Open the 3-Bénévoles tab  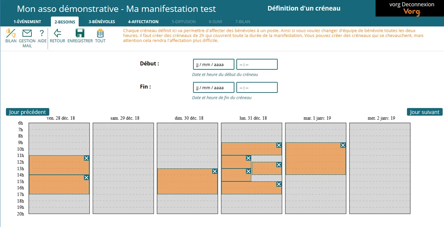pyautogui.click(x=102, y=22)
